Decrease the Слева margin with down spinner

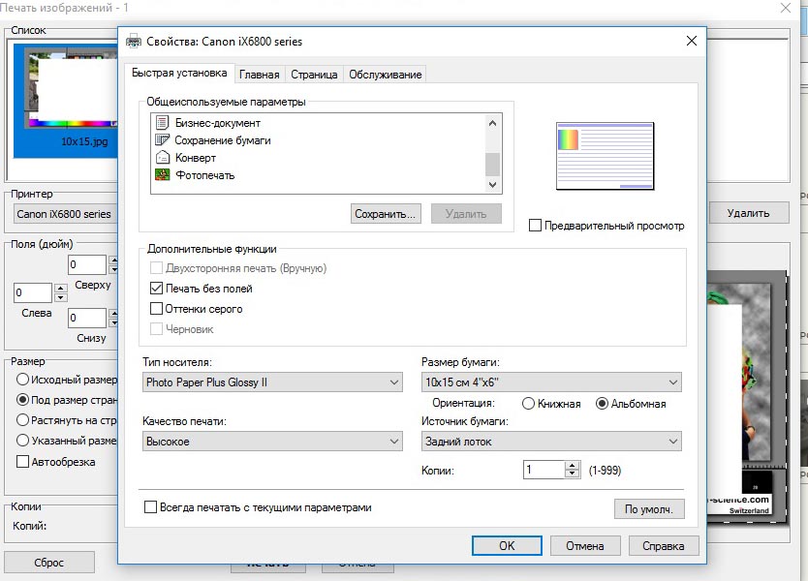pyautogui.click(x=61, y=297)
